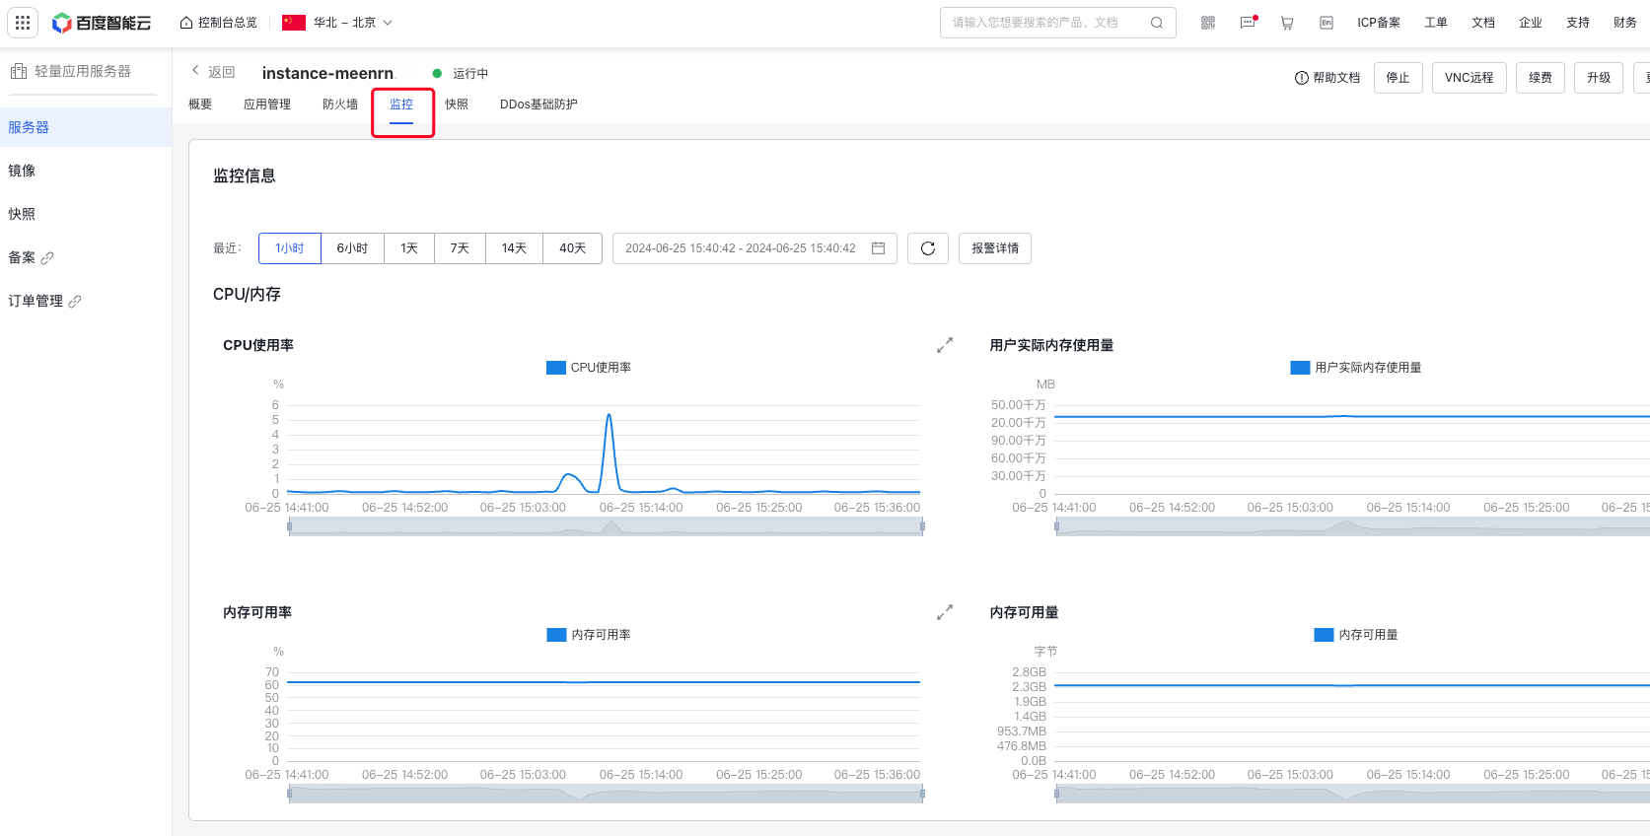Open the calendar icon in date range

878,248
